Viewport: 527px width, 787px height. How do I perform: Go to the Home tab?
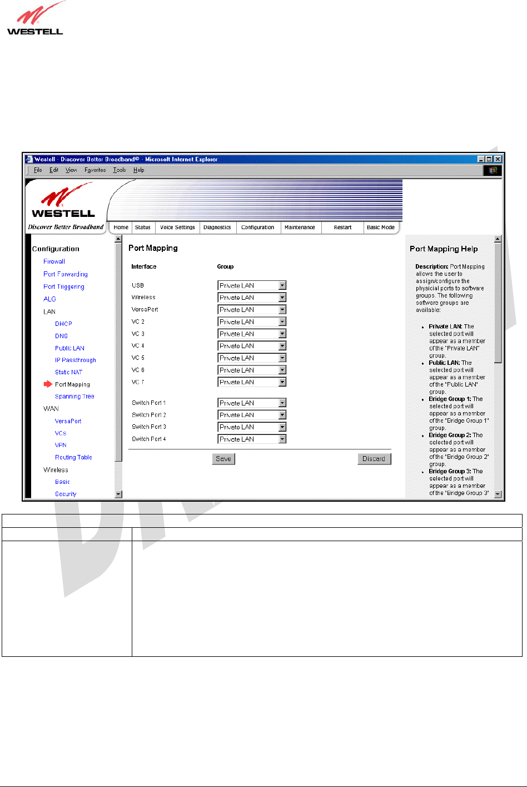121,227
